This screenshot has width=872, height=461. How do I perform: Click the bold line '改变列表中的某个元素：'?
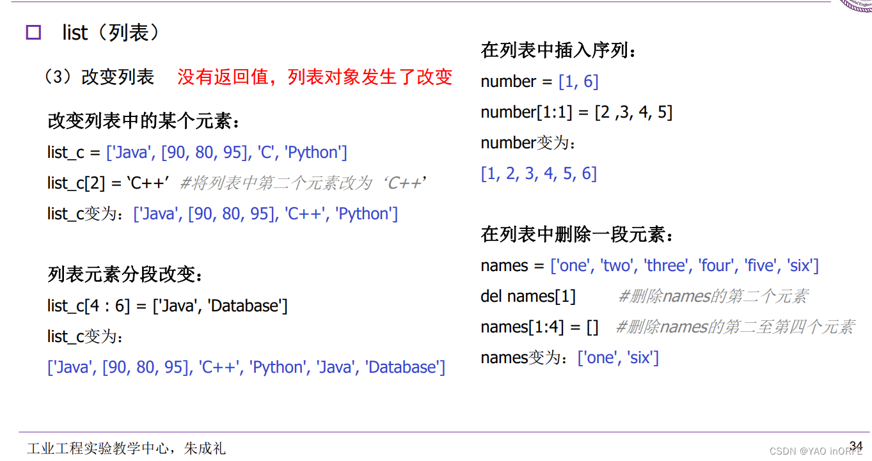145,121
